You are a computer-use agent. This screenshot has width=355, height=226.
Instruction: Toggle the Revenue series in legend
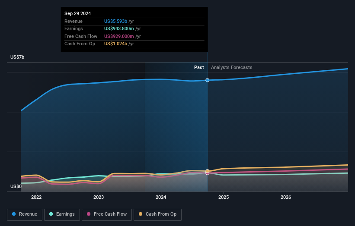[25, 214]
